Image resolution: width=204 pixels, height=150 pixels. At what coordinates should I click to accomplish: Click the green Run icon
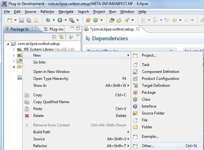[x=60, y=20]
